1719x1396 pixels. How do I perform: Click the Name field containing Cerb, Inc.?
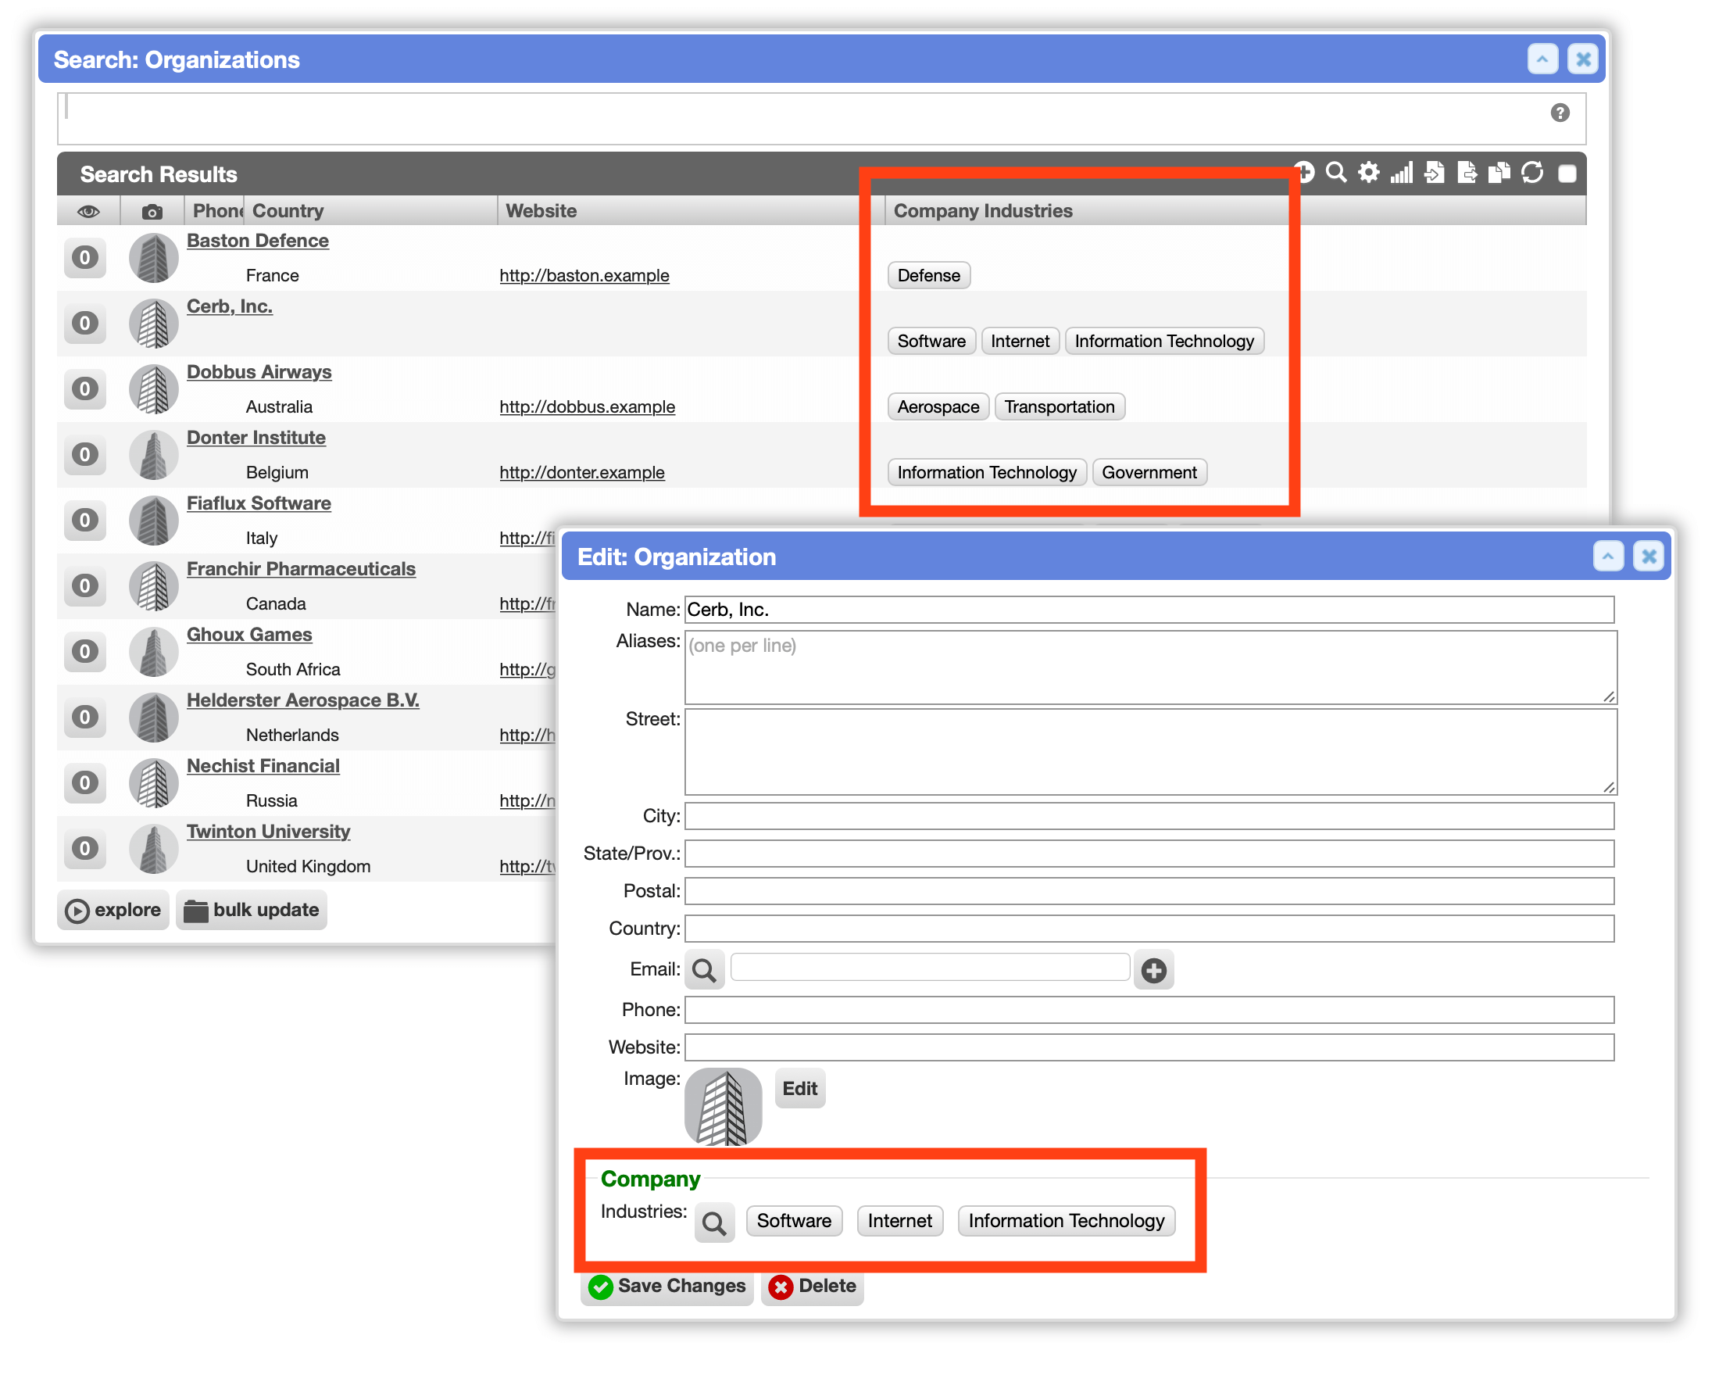[1150, 610]
